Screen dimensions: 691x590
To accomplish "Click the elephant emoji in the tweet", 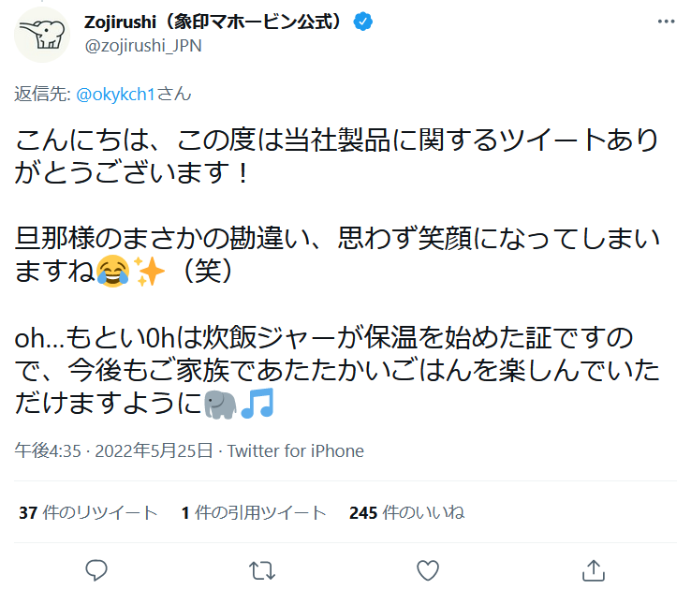I will point(220,404).
